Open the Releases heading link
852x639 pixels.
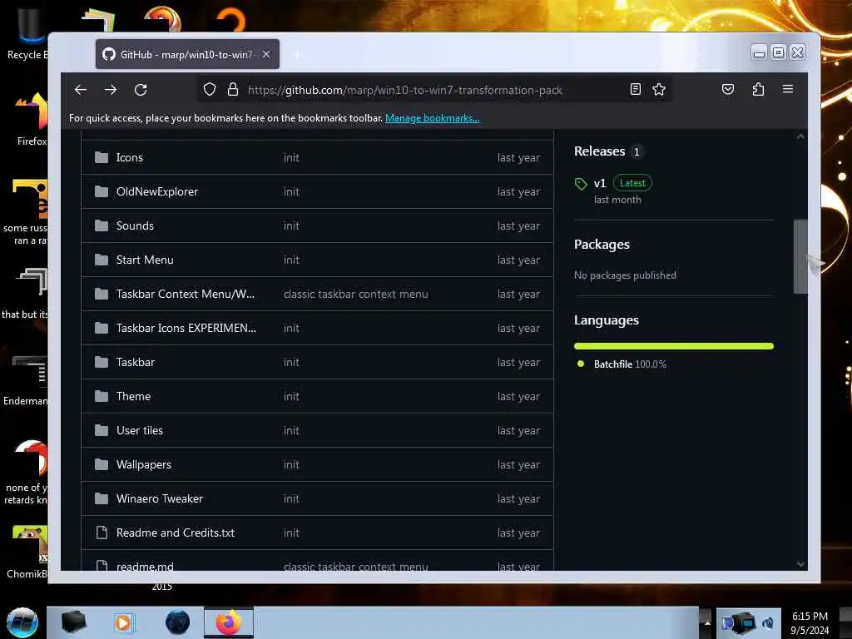599,151
